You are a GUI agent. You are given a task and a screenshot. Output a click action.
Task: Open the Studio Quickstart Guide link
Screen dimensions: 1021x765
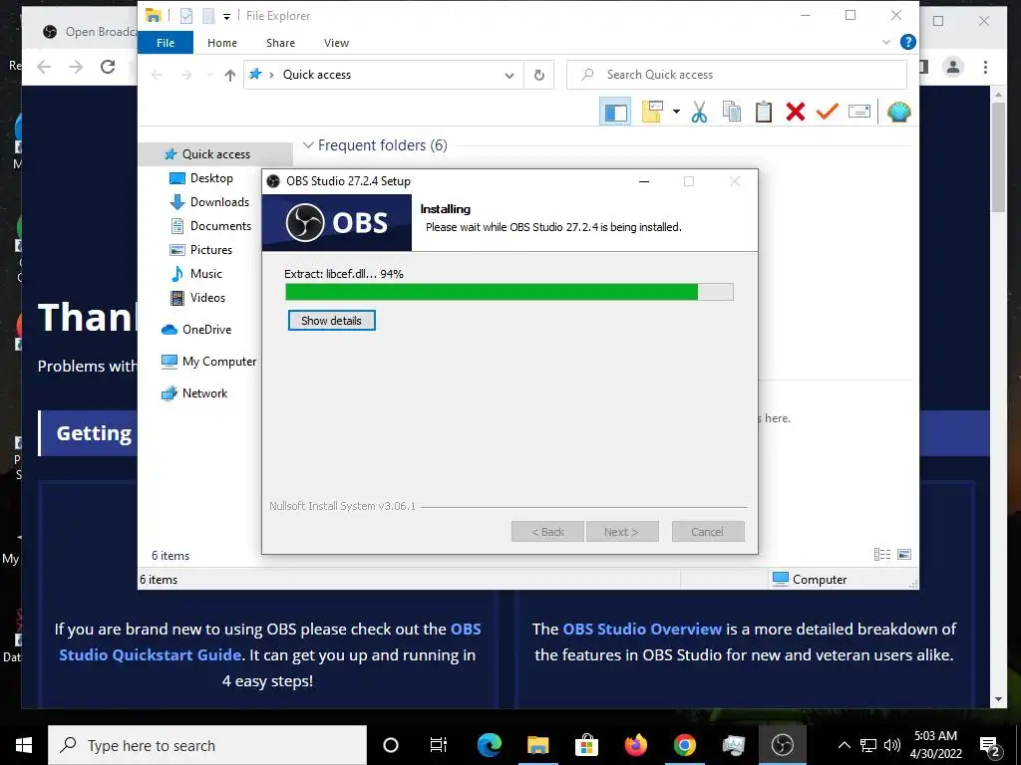pyautogui.click(x=151, y=655)
